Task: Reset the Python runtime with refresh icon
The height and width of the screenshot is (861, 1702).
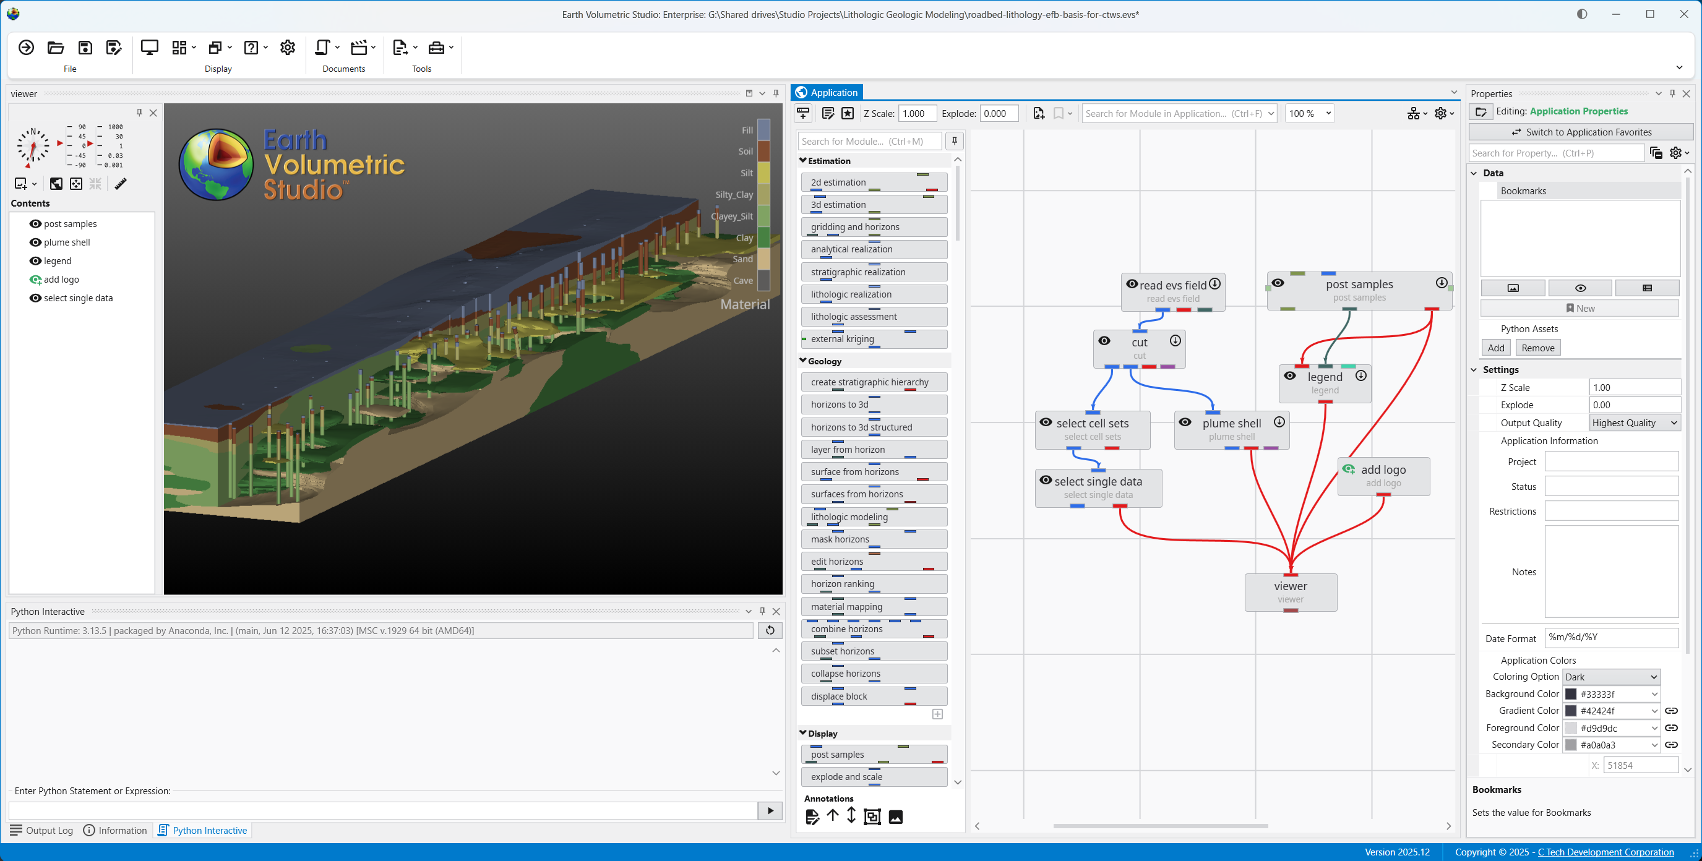Action: pos(770,630)
